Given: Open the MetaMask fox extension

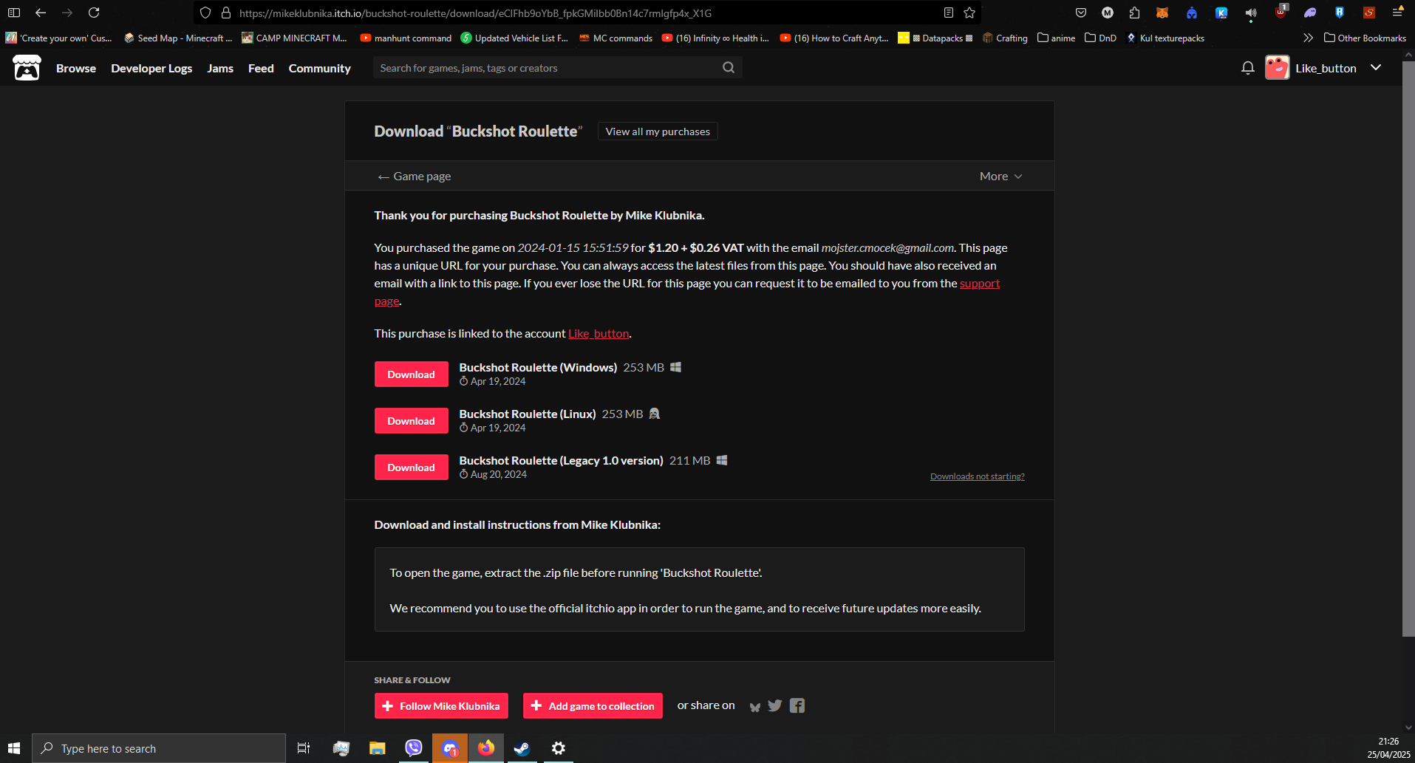Looking at the screenshot, I should pyautogui.click(x=1162, y=13).
